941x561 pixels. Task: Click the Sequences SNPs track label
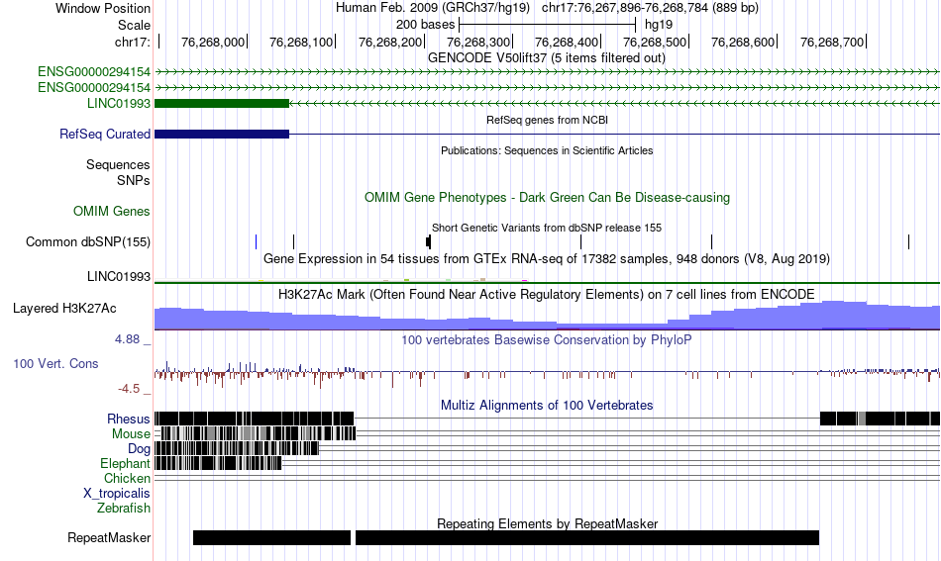[x=118, y=172]
